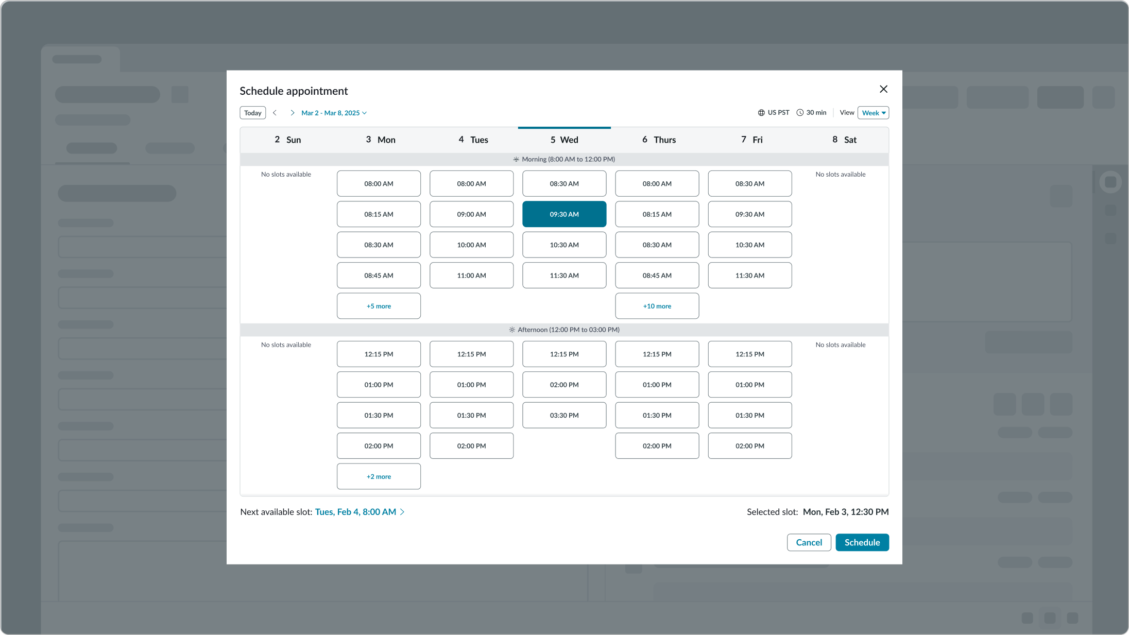
Task: Click the clock duration icon
Action: 800,113
